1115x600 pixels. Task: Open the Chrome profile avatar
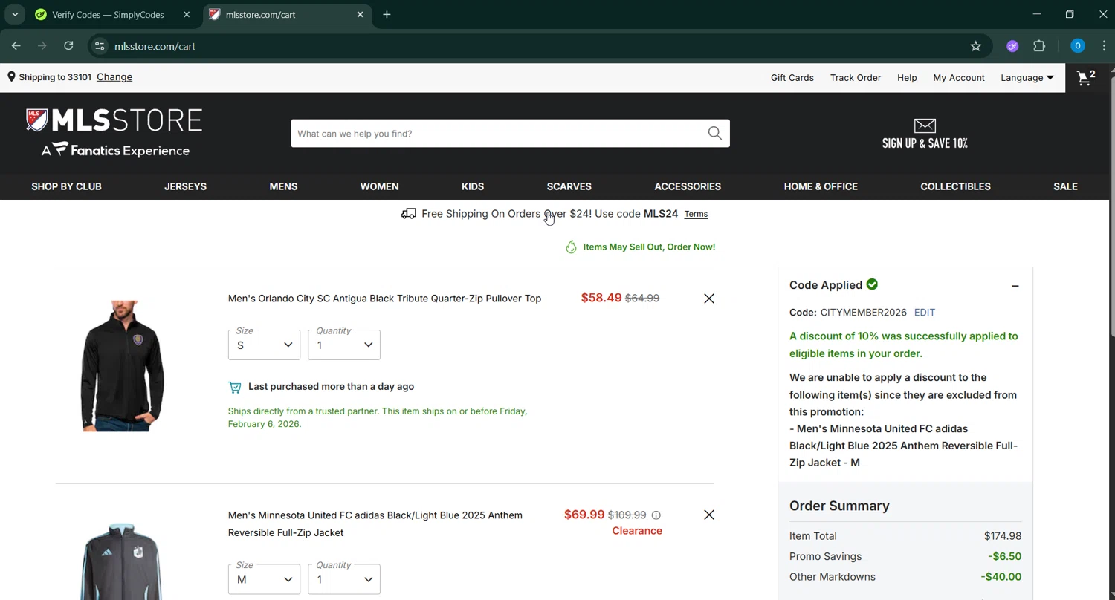tap(1077, 46)
